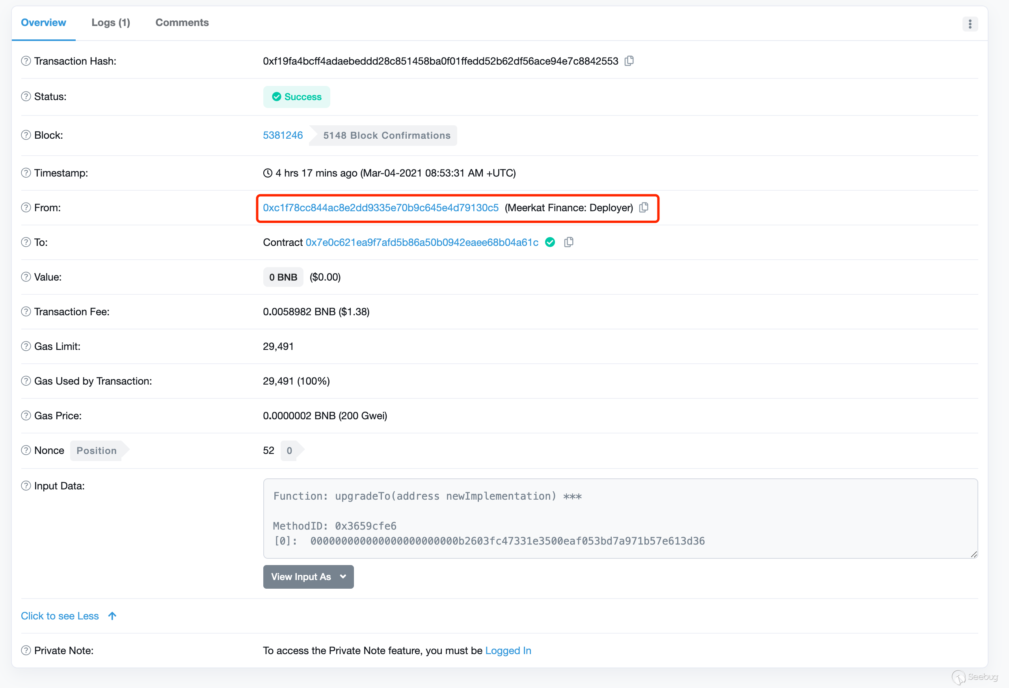Click the Logged In link
This screenshot has width=1009, height=688.
[x=508, y=650]
